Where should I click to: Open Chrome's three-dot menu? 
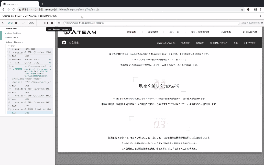click(x=260, y=9)
